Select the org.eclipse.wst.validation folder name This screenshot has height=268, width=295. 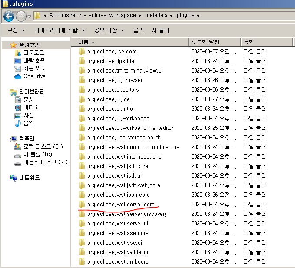point(119,252)
